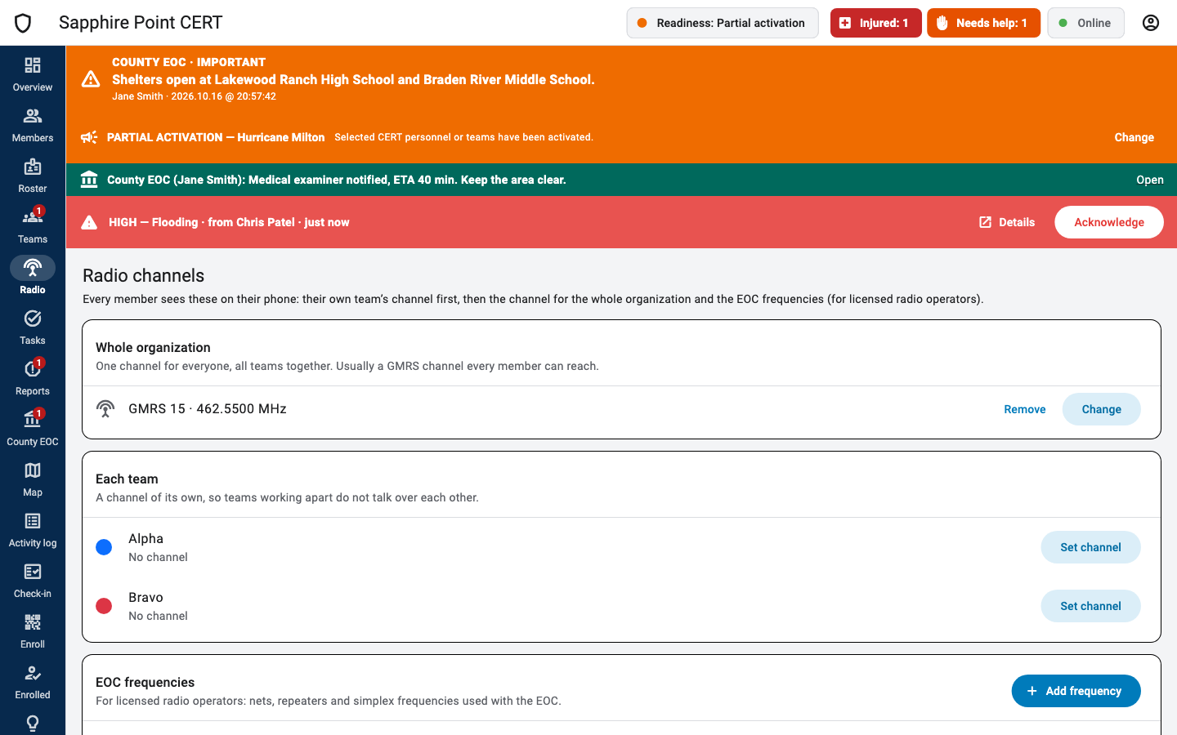Open the Enroll QR page
The width and height of the screenshot is (1177, 735).
tap(33, 631)
